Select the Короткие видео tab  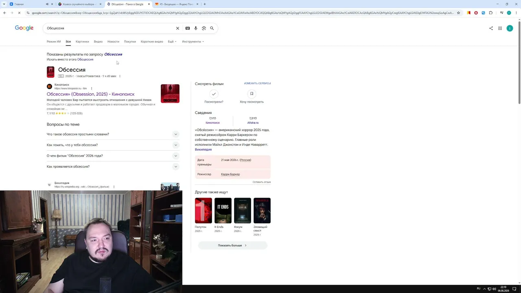pos(152,42)
